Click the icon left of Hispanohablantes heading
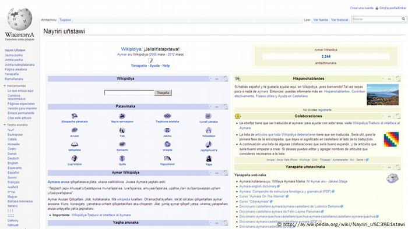This screenshot has width=408, height=229. click(x=238, y=78)
